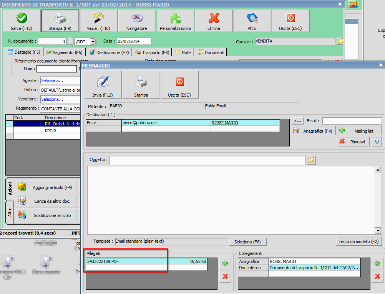Click the small button after document number
This screenshot has width=385, height=294.
click(70, 41)
